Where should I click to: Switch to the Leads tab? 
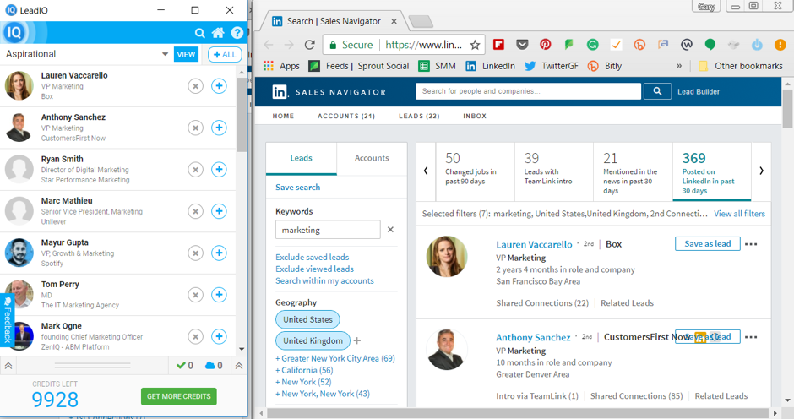[x=301, y=158]
